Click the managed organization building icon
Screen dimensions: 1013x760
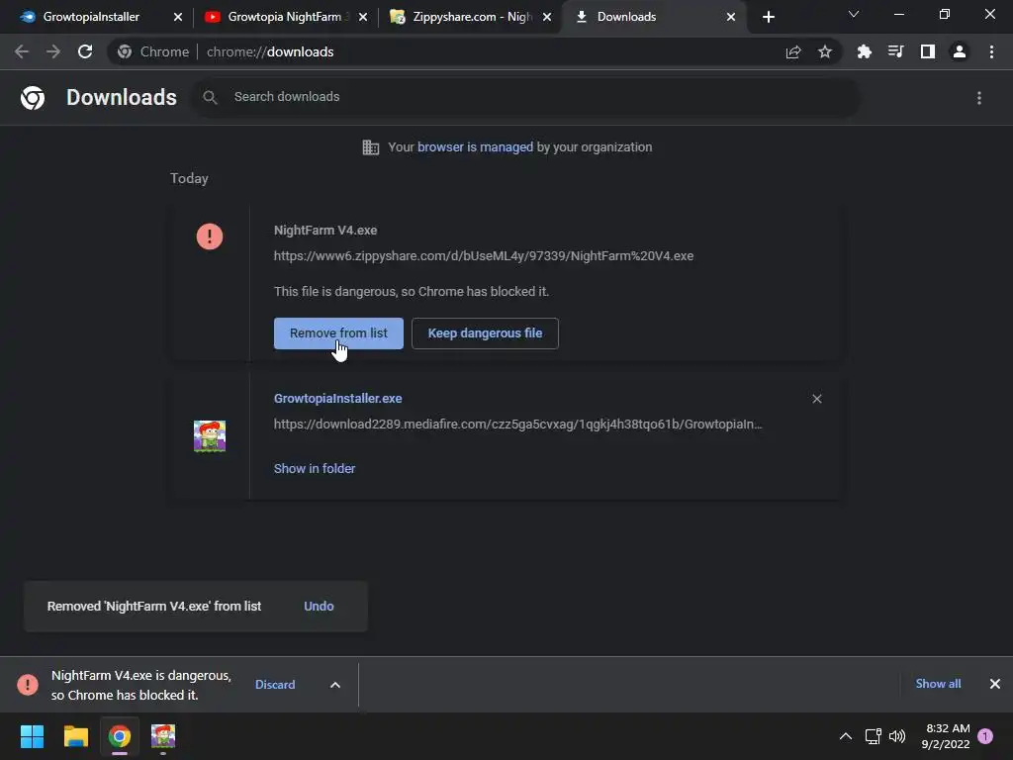371,147
